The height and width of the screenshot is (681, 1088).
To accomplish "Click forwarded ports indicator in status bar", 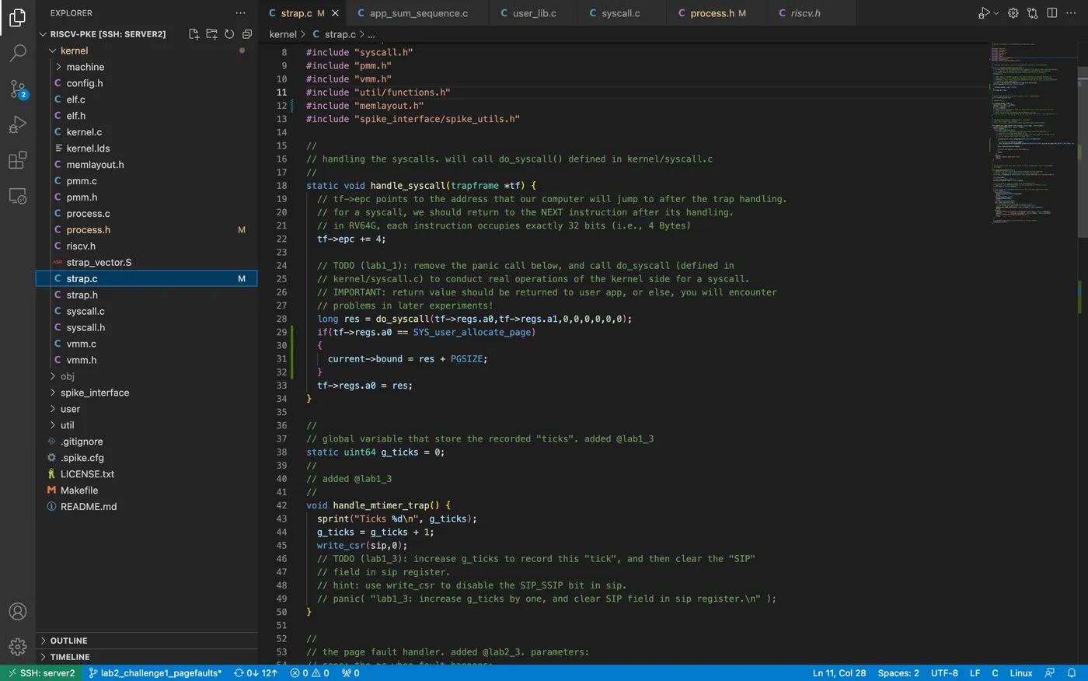I will pyautogui.click(x=350, y=673).
